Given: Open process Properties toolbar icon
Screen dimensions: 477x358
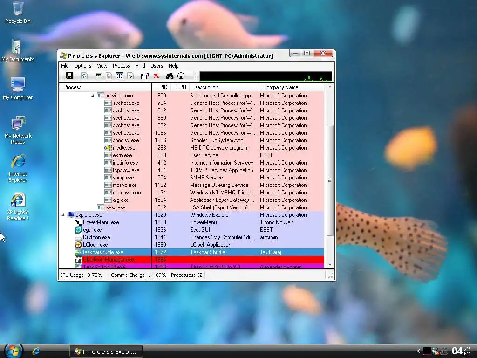Looking at the screenshot, I should (145, 76).
